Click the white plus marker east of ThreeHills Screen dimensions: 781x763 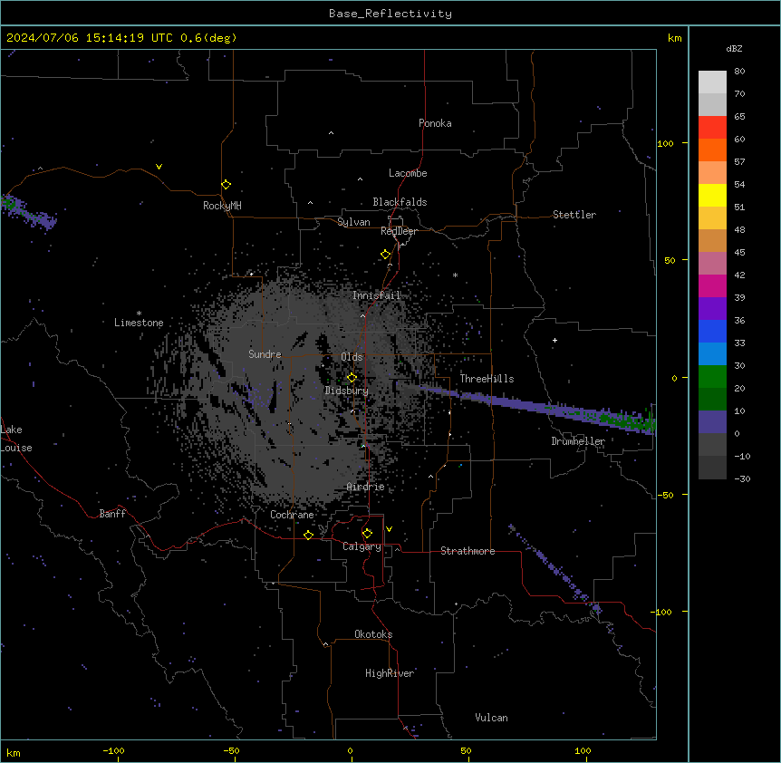[x=554, y=340]
